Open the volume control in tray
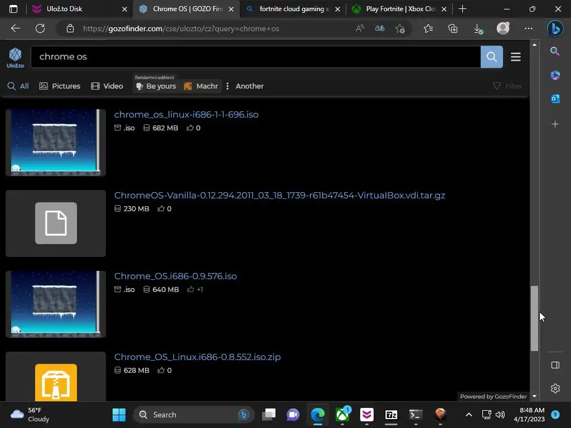The width and height of the screenshot is (571, 428). coord(500,415)
